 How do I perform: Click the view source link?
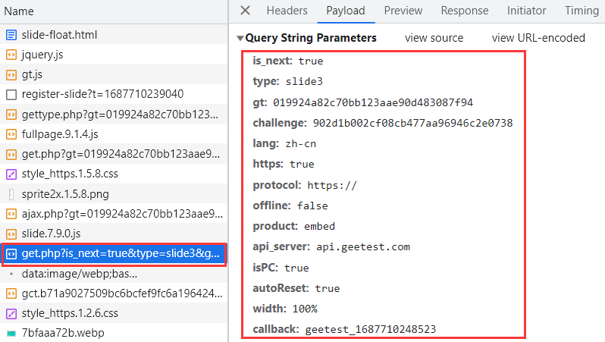434,38
